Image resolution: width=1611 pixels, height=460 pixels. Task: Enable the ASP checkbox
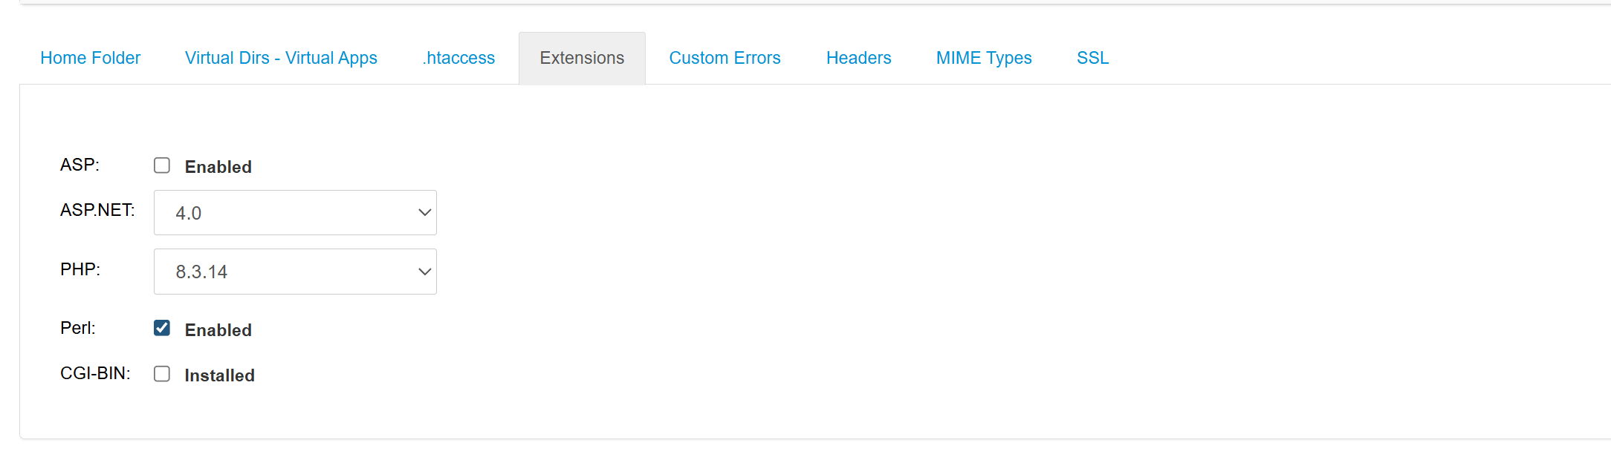(x=162, y=165)
